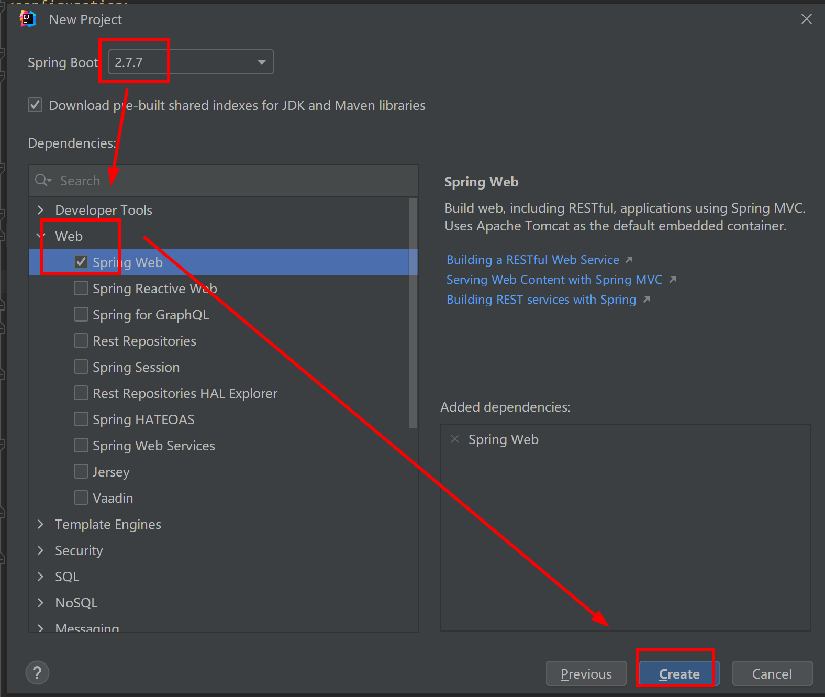
Task: Open the Spring Boot version dropdown
Action: tap(191, 62)
